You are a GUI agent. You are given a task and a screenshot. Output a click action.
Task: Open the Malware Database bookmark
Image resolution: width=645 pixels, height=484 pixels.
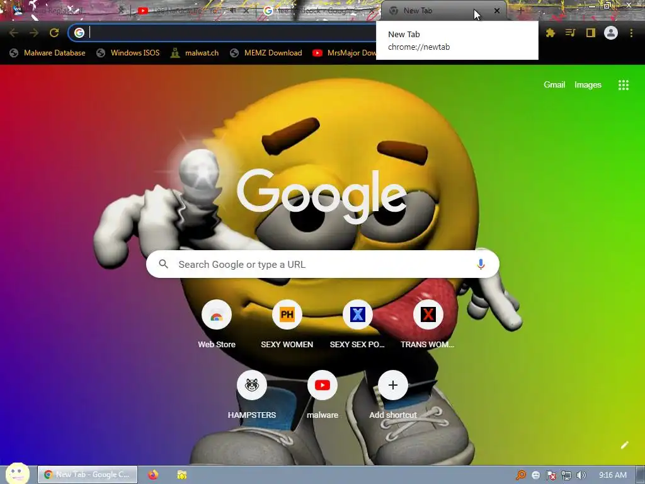pos(48,53)
